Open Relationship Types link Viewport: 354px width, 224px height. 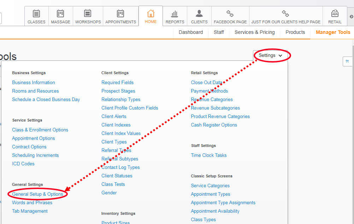click(x=121, y=100)
